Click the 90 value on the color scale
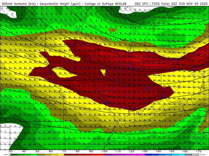Image resolution: width=209 pixels, height=156 pixels. coord(91,151)
